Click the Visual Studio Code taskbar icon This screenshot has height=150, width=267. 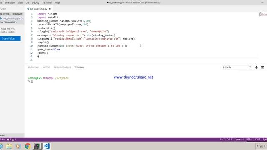click(x=46, y=146)
